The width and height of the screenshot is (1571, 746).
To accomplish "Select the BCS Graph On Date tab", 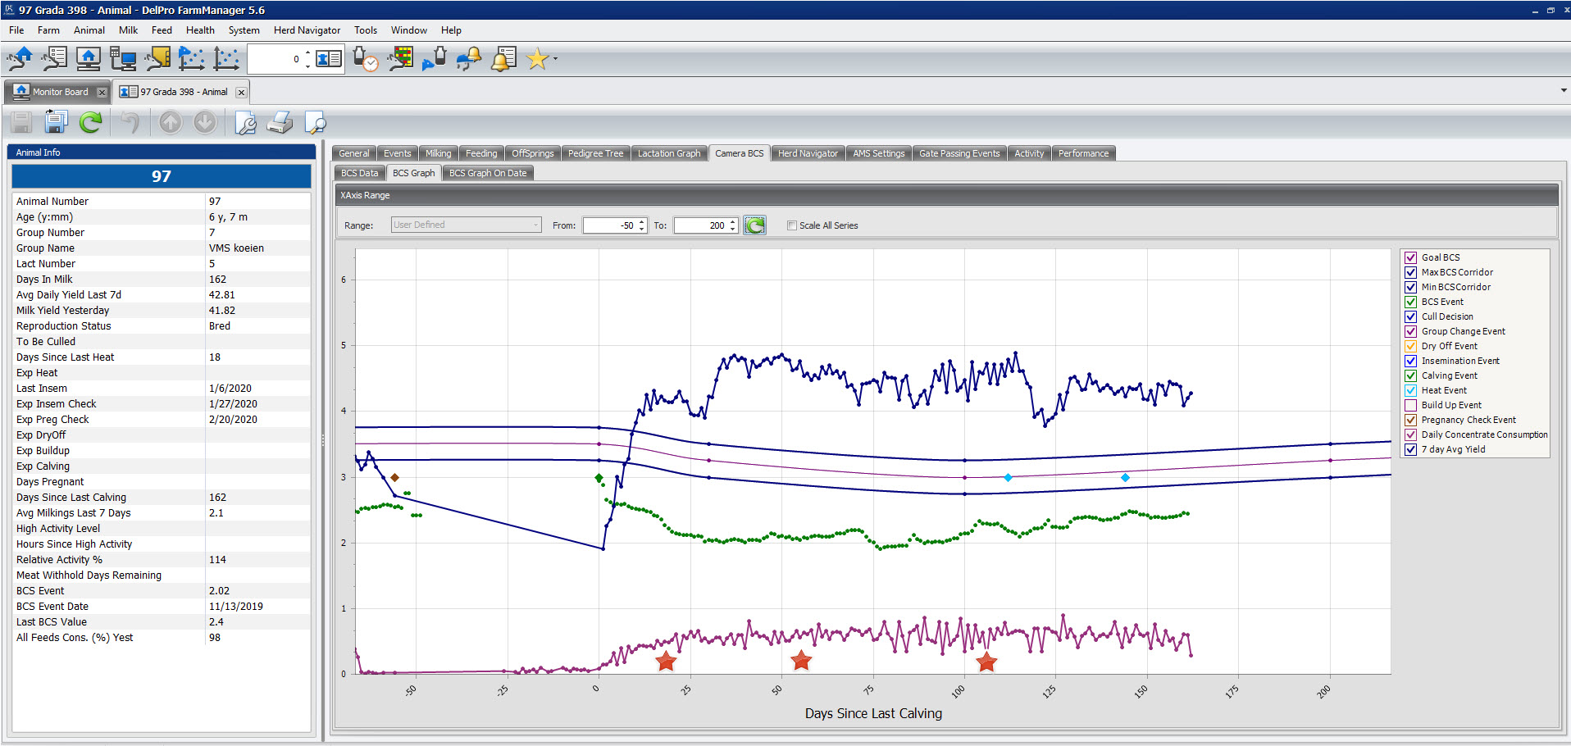I will click(x=488, y=173).
